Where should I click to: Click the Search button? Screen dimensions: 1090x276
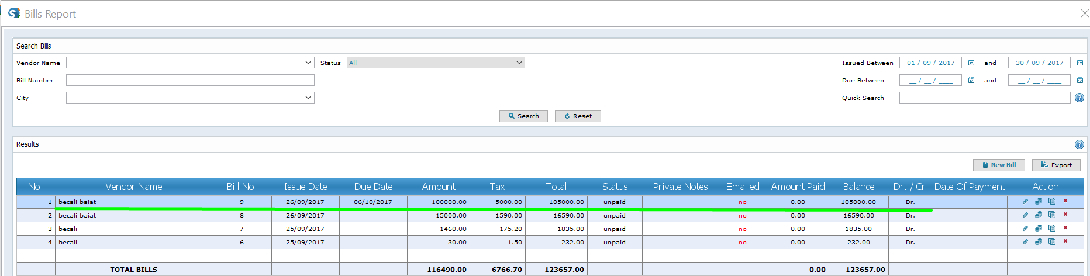[523, 116]
